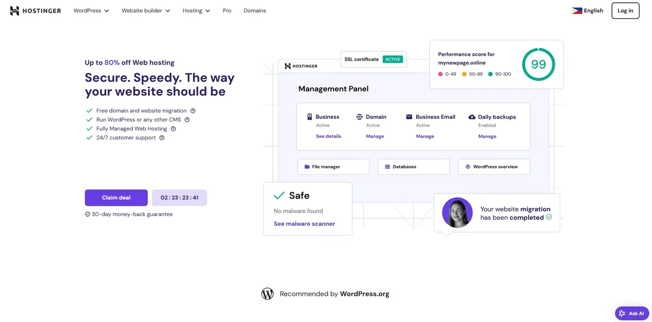This screenshot has width=652, height=322.
Task: Click the shield icon by 30-day money-back guarantee
Action: tap(87, 214)
